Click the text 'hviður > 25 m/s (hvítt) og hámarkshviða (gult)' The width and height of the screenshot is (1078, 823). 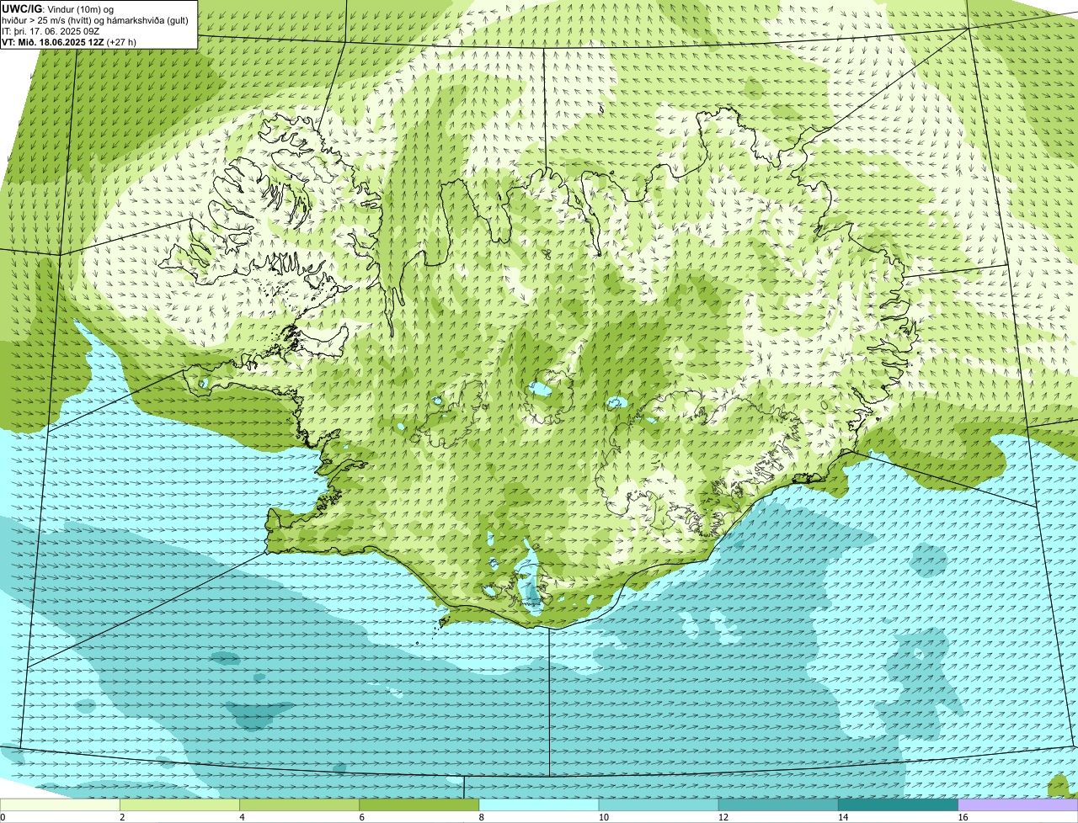tap(95, 19)
